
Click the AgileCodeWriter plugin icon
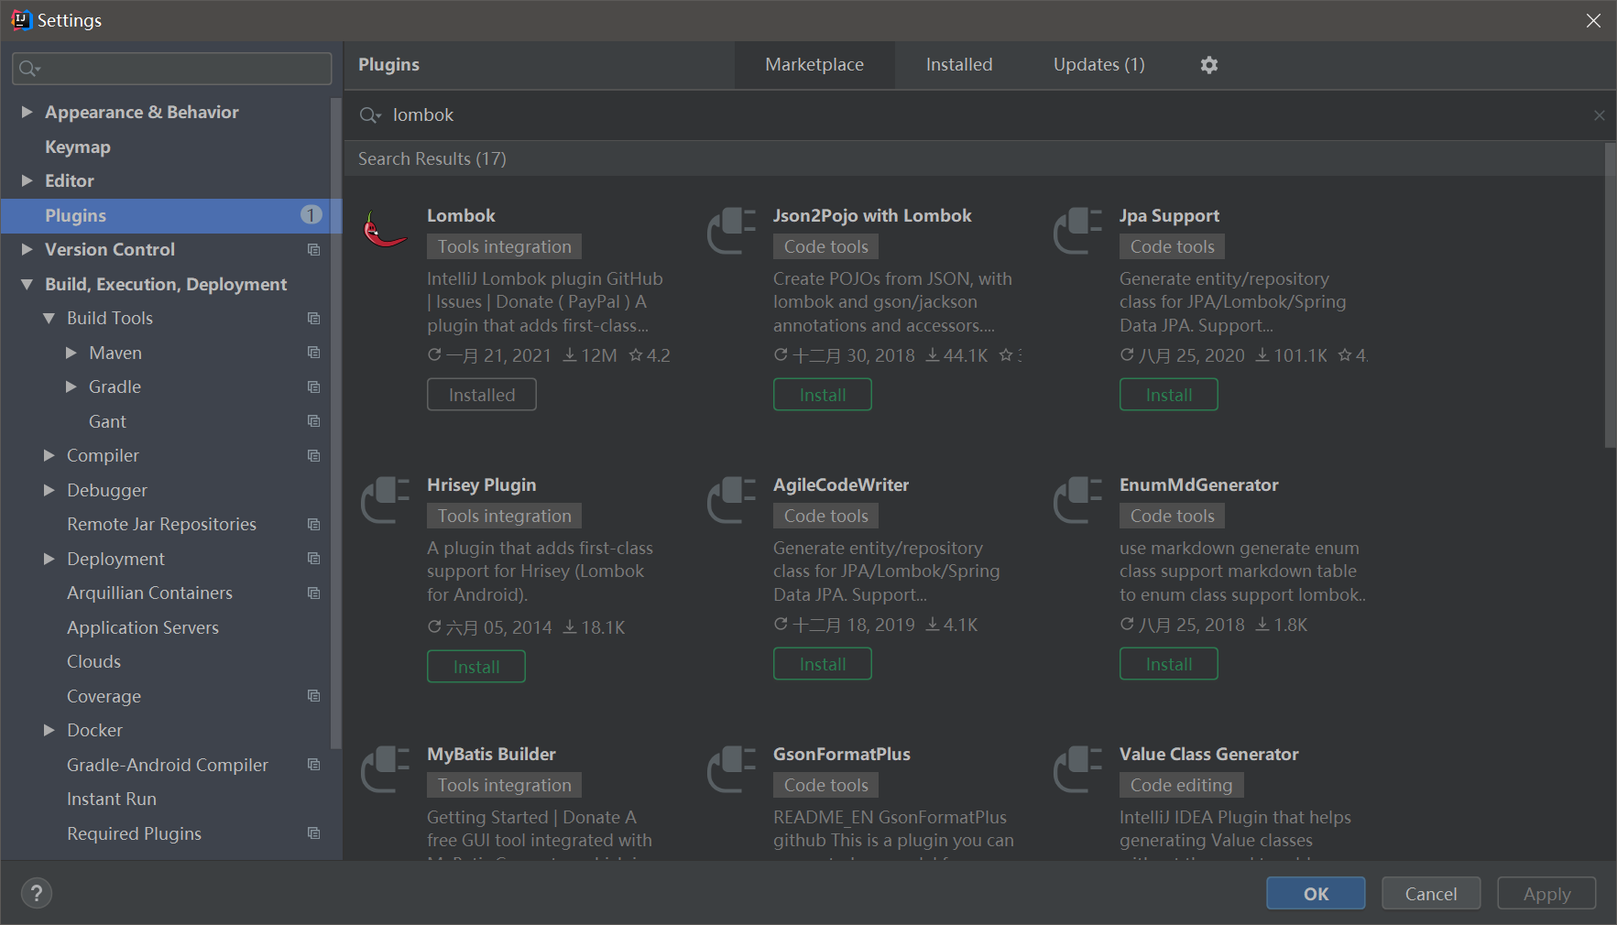click(731, 499)
